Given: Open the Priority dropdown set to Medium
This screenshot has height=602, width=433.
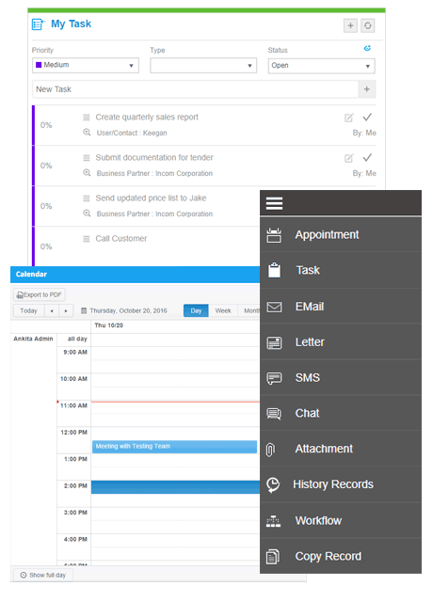Looking at the screenshot, I should 86,65.
